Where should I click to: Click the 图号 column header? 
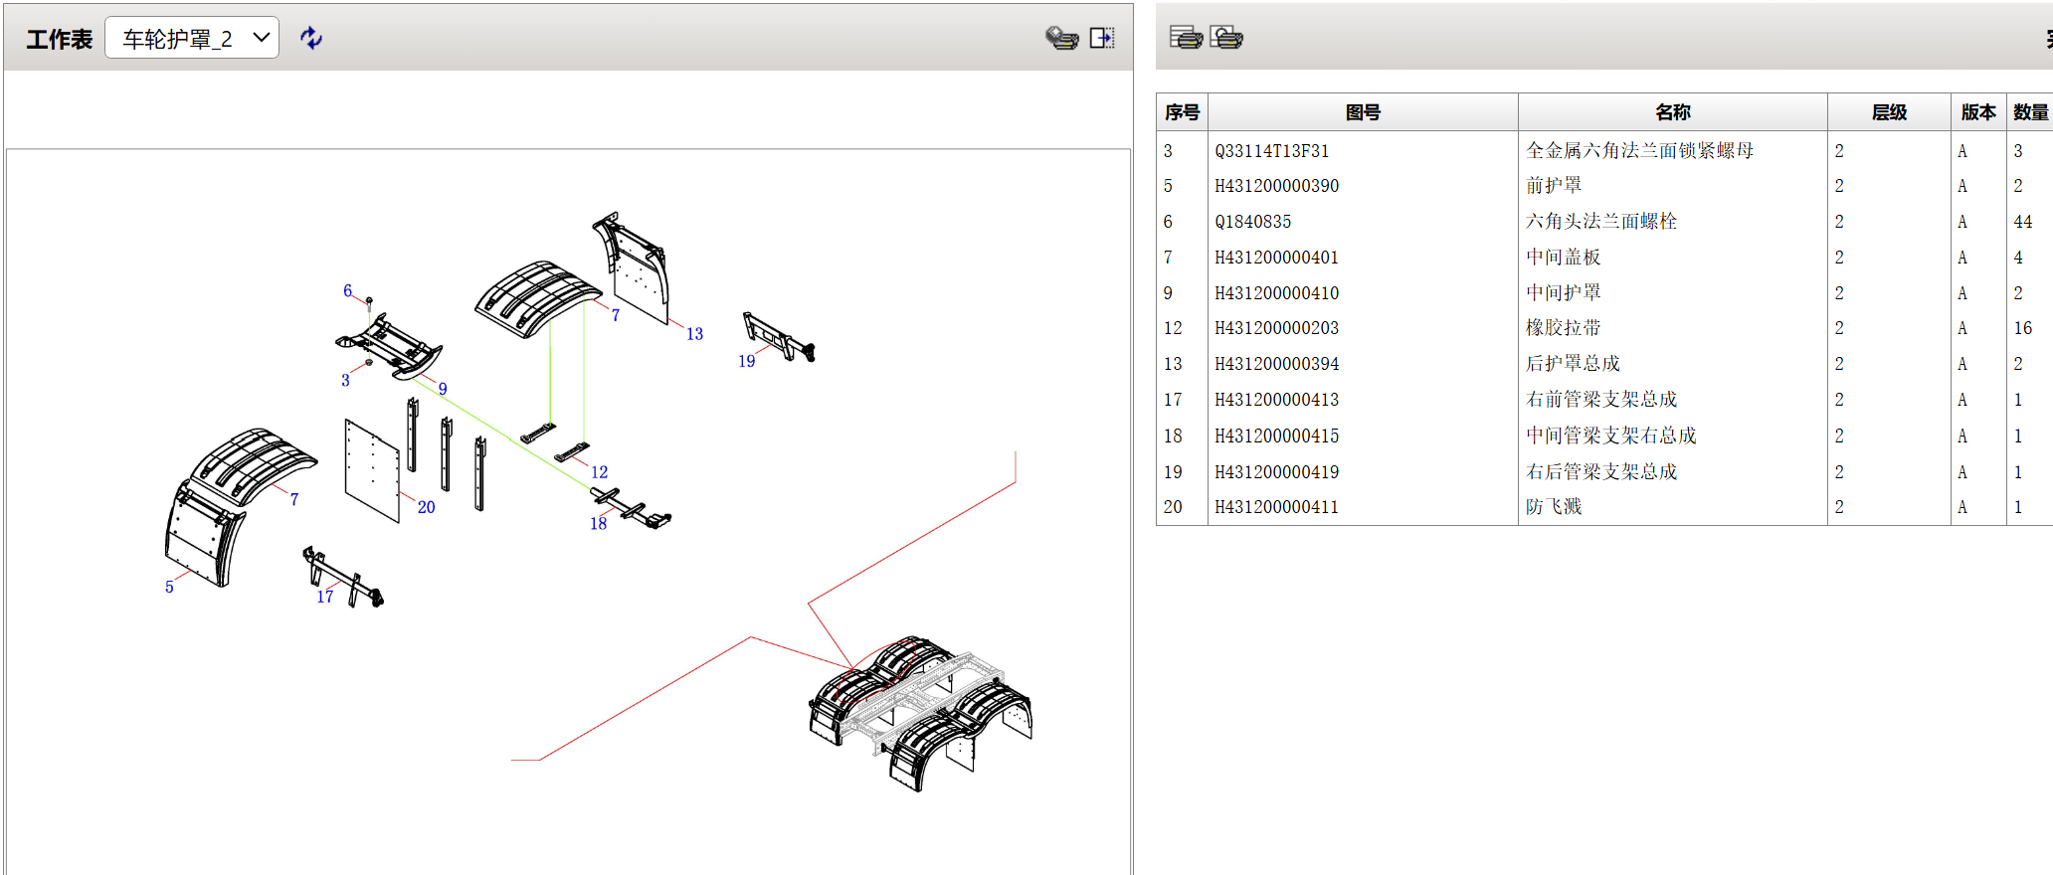click(1362, 112)
